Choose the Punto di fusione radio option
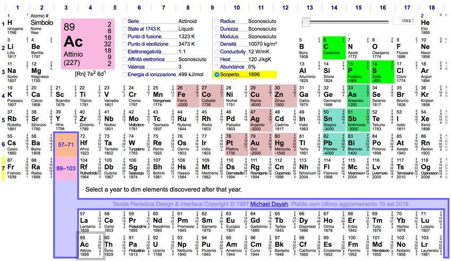 (125, 37)
